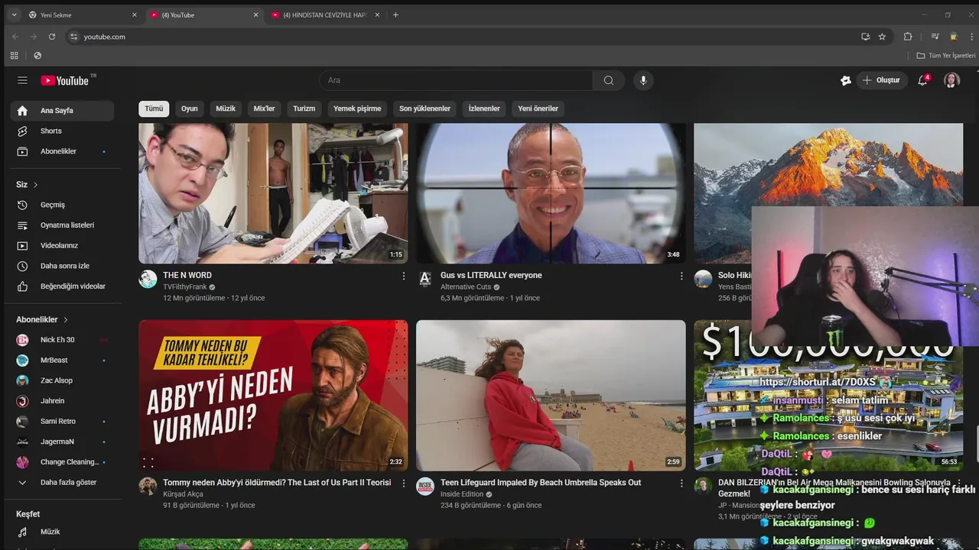Click the Oluştur create button

(x=882, y=80)
